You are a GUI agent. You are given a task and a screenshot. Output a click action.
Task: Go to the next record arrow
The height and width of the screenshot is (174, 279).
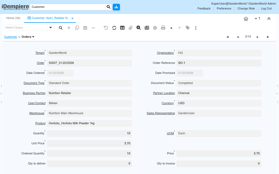(x=257, y=37)
